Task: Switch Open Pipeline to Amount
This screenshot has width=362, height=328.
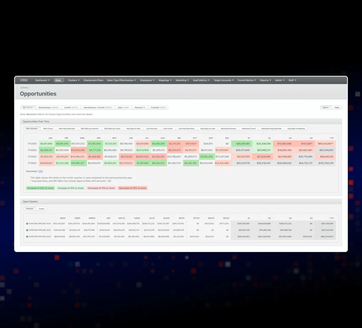Action: pyautogui.click(x=29, y=209)
